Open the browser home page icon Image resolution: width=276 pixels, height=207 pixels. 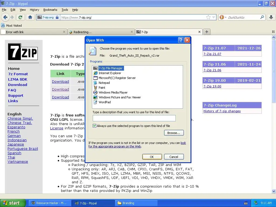pyautogui.click(x=30, y=17)
